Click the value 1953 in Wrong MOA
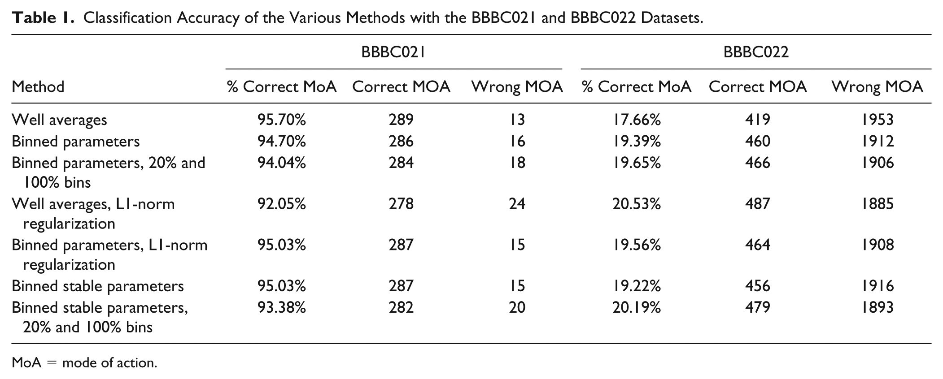This screenshot has height=379, width=943. pos(878,120)
